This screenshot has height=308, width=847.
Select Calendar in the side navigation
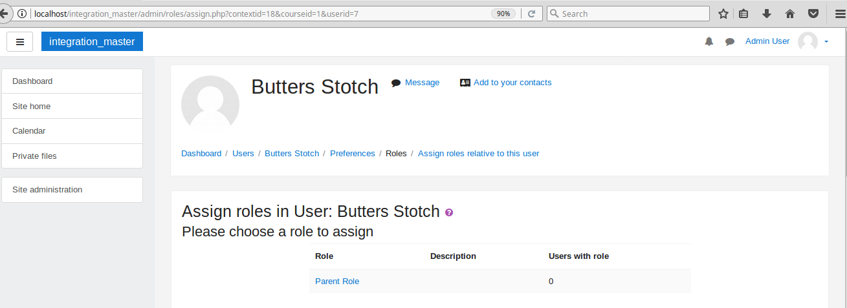(72, 131)
